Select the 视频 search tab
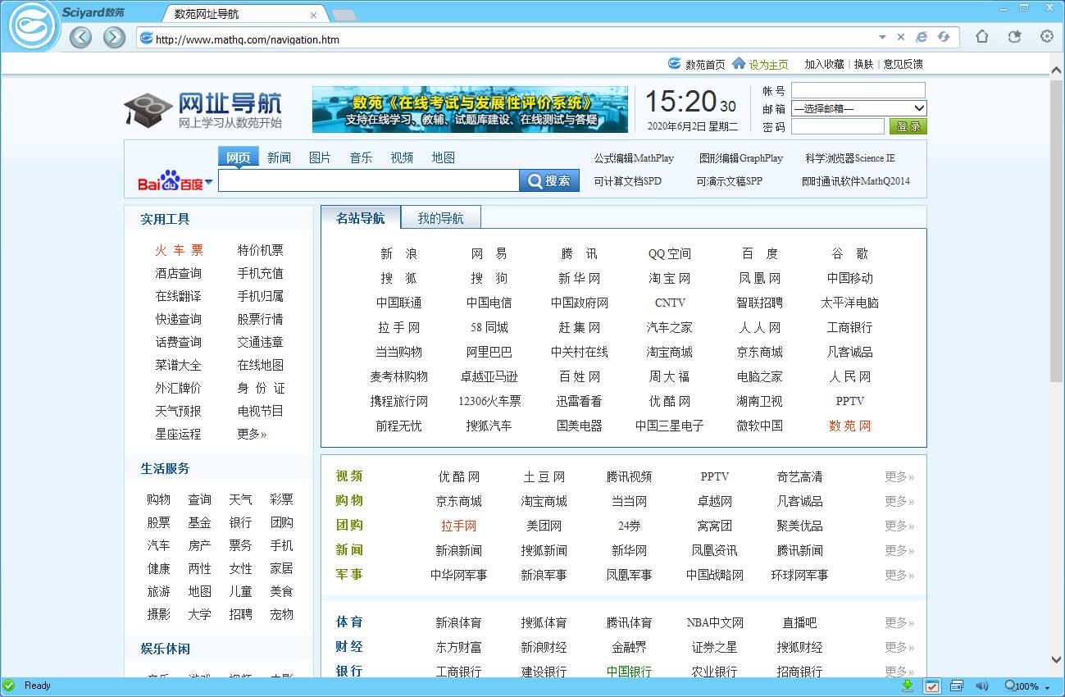Screen dimensions: 1065x697 [403, 157]
